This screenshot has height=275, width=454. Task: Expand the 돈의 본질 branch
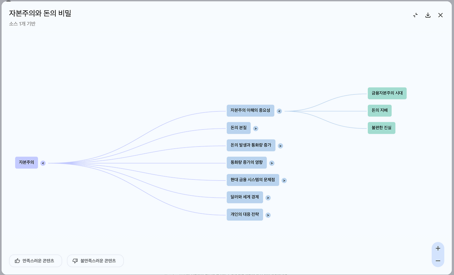pyautogui.click(x=255, y=129)
